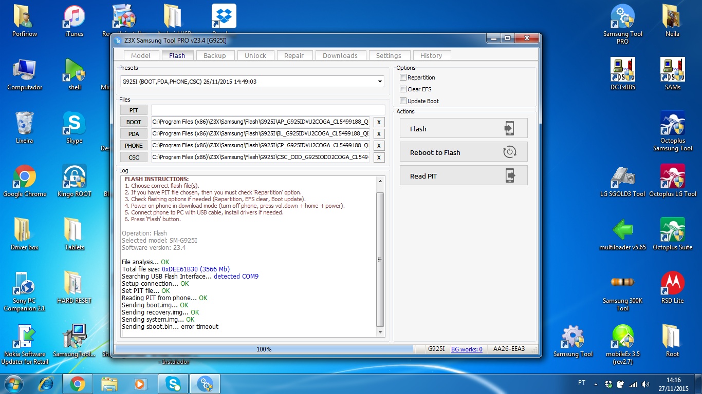Remove the PDA file with X

(379, 134)
